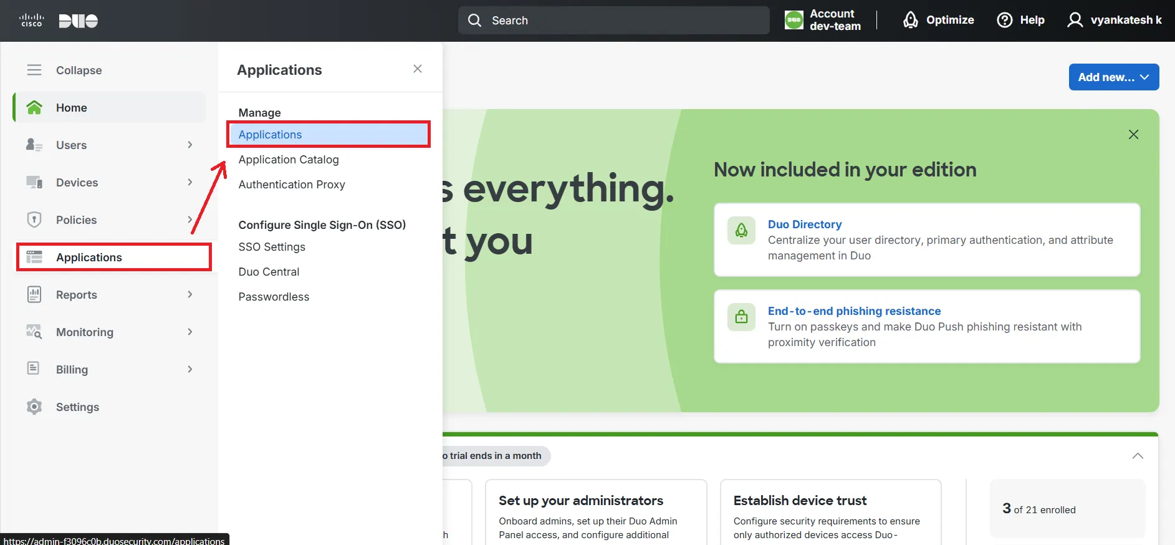Open vyankatesh k user menu
This screenshot has height=545, width=1175.
pos(1115,20)
